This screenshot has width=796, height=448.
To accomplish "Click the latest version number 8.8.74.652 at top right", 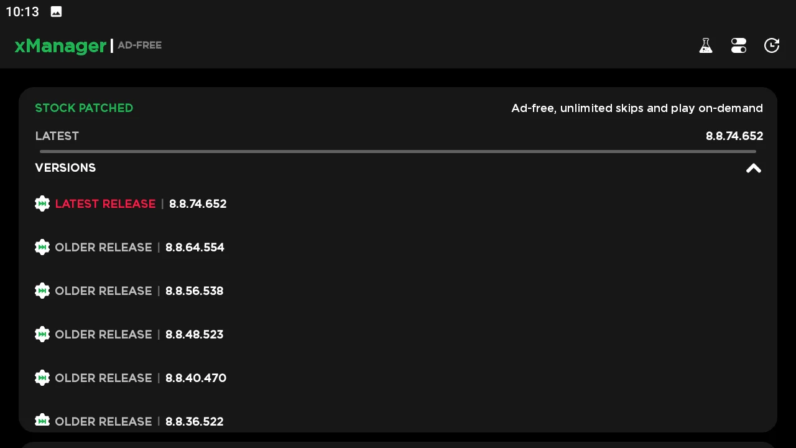I will [x=734, y=136].
